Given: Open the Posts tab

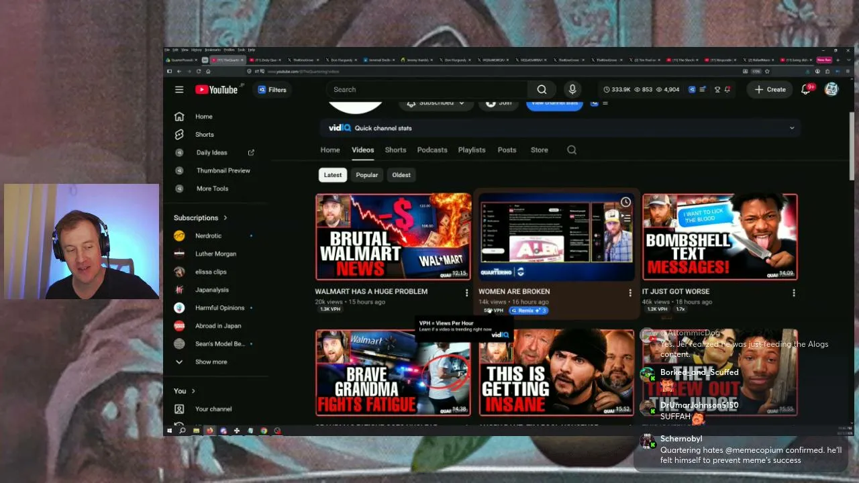Looking at the screenshot, I should point(507,150).
